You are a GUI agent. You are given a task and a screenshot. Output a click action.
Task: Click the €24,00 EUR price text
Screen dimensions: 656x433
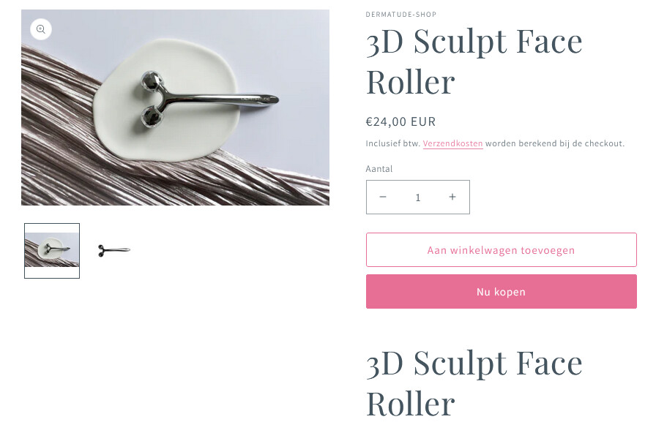click(x=400, y=121)
